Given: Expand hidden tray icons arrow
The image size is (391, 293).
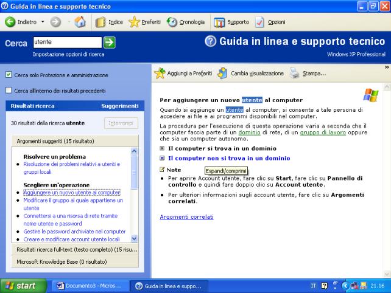Looking at the screenshot, I should pos(345,286).
